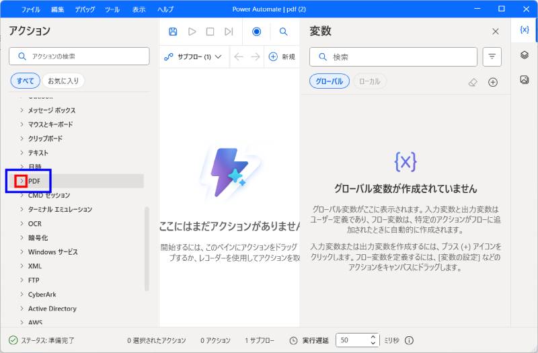
Task: Click the 1 サブフロー status text
Action: (x=260, y=340)
